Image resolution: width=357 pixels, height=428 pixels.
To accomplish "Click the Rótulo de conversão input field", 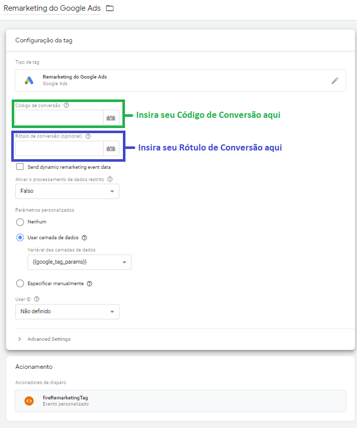I will pos(59,148).
